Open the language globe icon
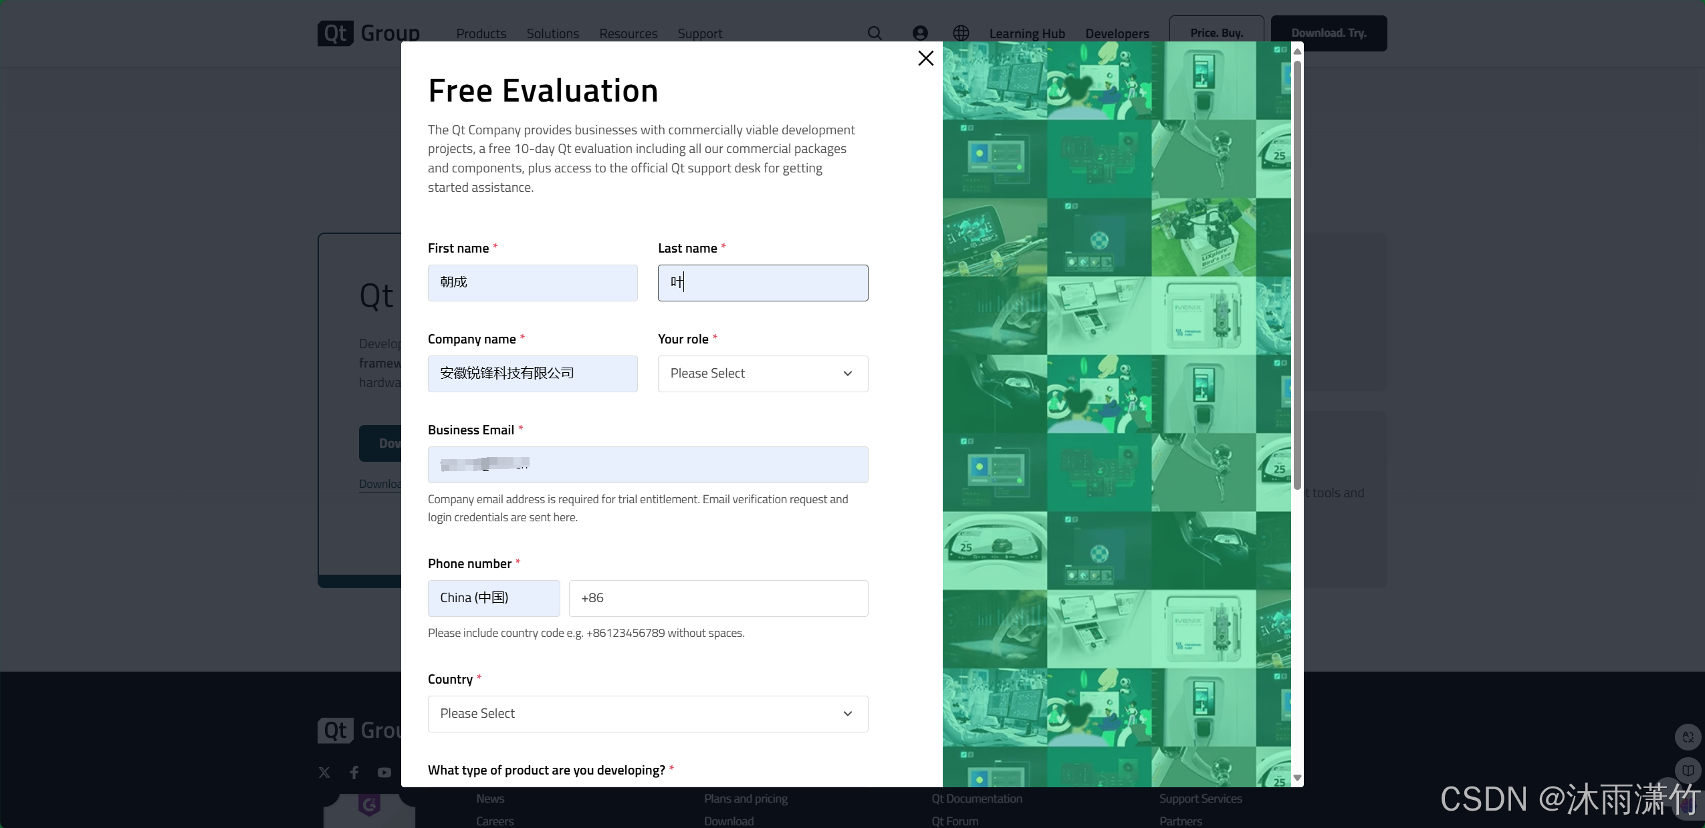The image size is (1705, 828). [x=961, y=33]
